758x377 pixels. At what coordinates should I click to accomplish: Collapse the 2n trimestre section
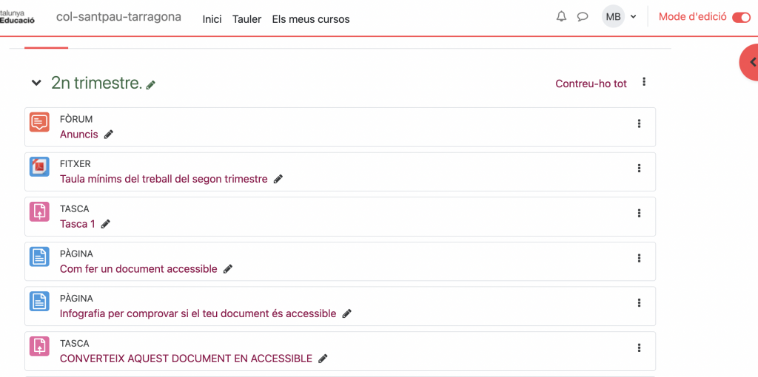36,84
